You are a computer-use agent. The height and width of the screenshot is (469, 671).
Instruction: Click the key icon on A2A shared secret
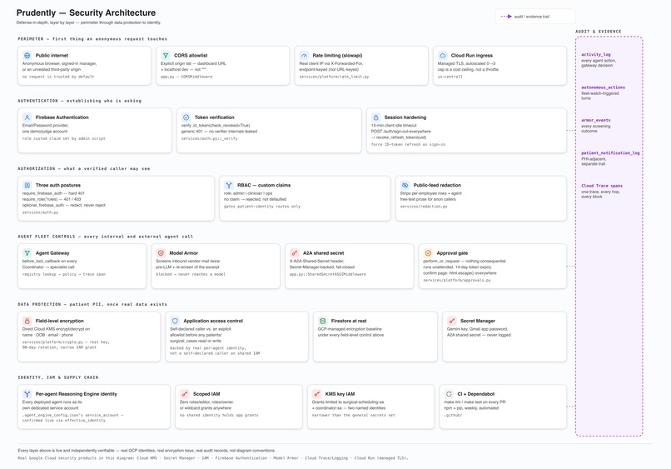(295, 252)
